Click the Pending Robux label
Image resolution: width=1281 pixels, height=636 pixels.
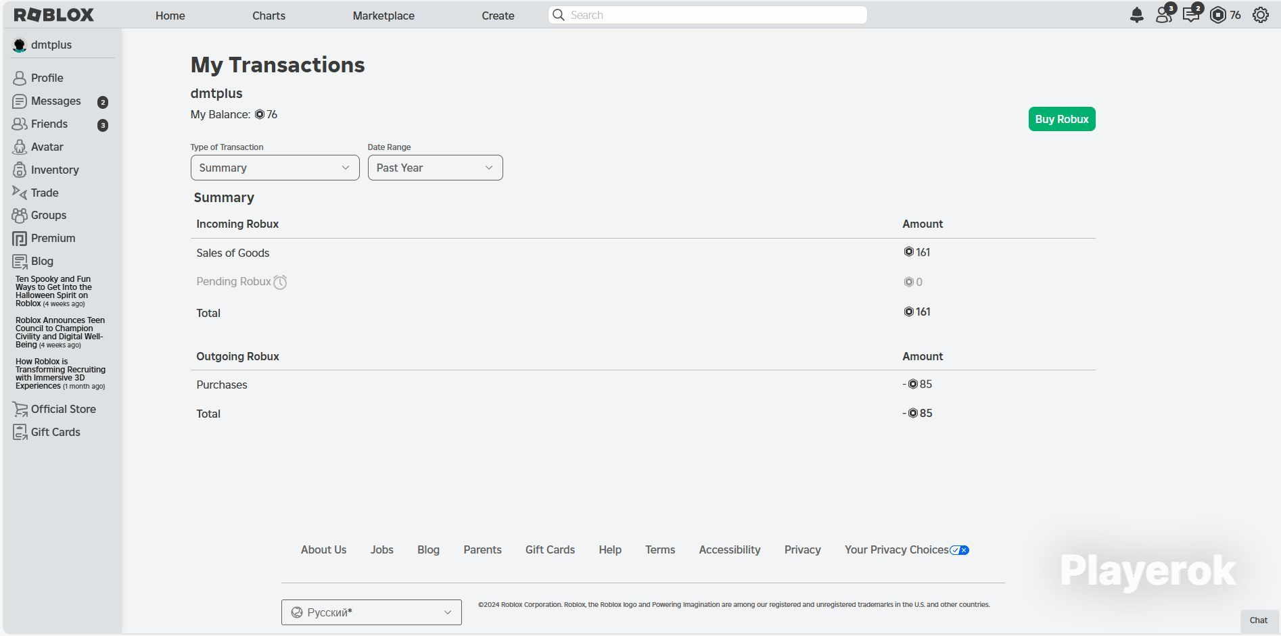point(233,282)
